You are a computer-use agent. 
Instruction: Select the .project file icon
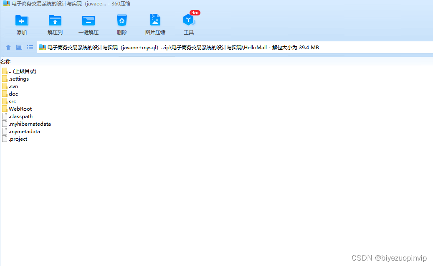[5, 139]
